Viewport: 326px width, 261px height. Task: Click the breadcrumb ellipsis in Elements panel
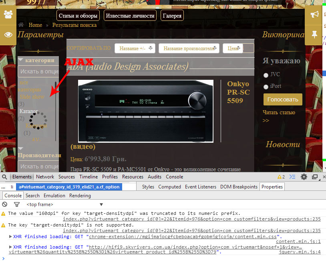click(x=3, y=187)
